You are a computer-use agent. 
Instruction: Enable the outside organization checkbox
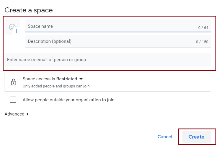point(13,100)
